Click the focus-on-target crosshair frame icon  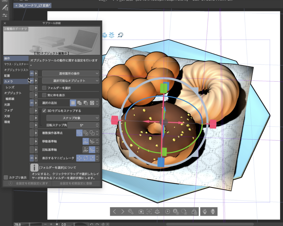point(149,212)
